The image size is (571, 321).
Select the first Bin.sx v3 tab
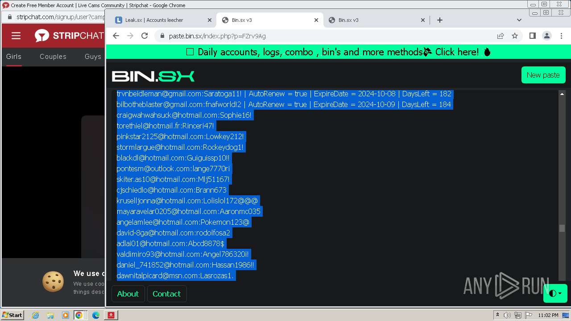click(x=269, y=20)
